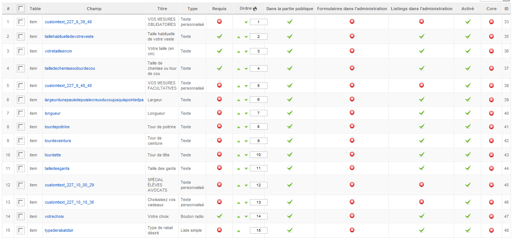Enable admin forms icon for votretailleencm
Image resolution: width=514 pixels, height=240 pixels.
352,51
